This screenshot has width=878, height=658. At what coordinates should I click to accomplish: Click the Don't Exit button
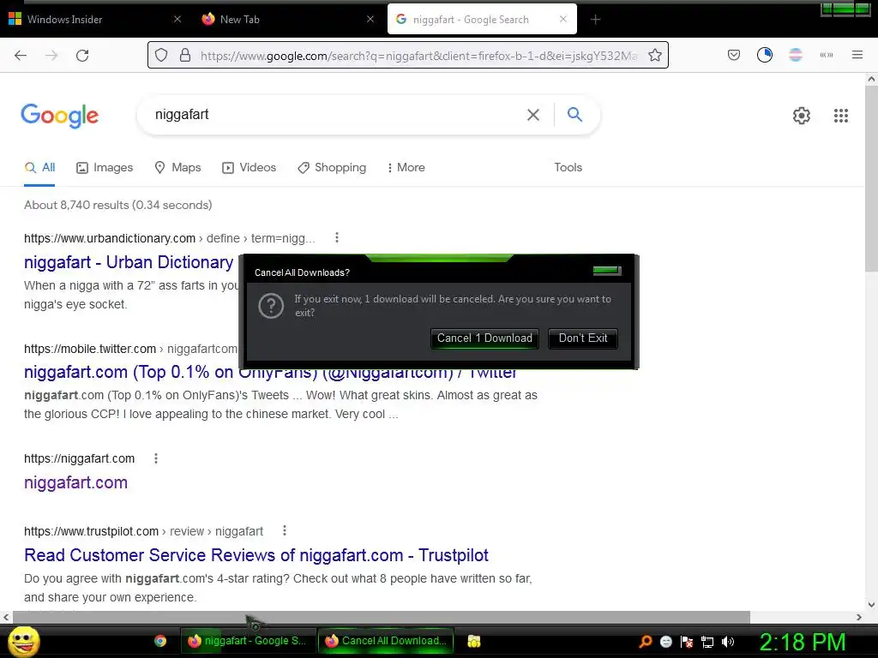pyautogui.click(x=583, y=338)
